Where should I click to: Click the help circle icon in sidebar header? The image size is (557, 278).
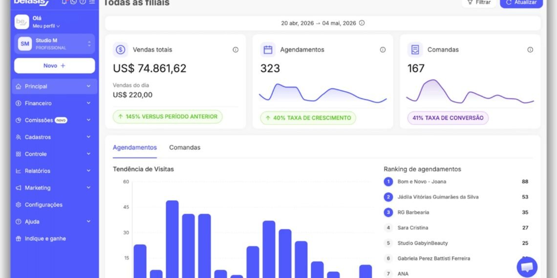click(83, 2)
